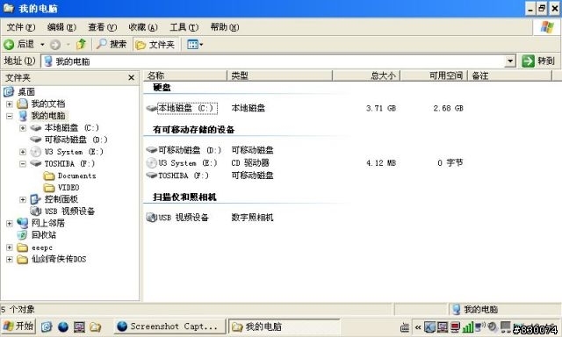Sort by the 总大小 column header

366,75
